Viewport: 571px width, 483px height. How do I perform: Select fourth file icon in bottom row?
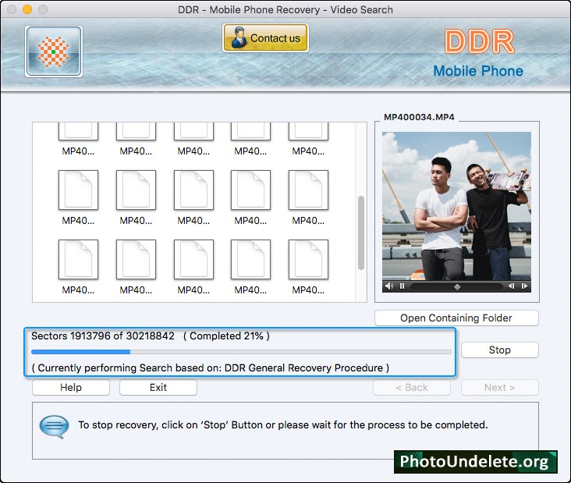point(251,260)
